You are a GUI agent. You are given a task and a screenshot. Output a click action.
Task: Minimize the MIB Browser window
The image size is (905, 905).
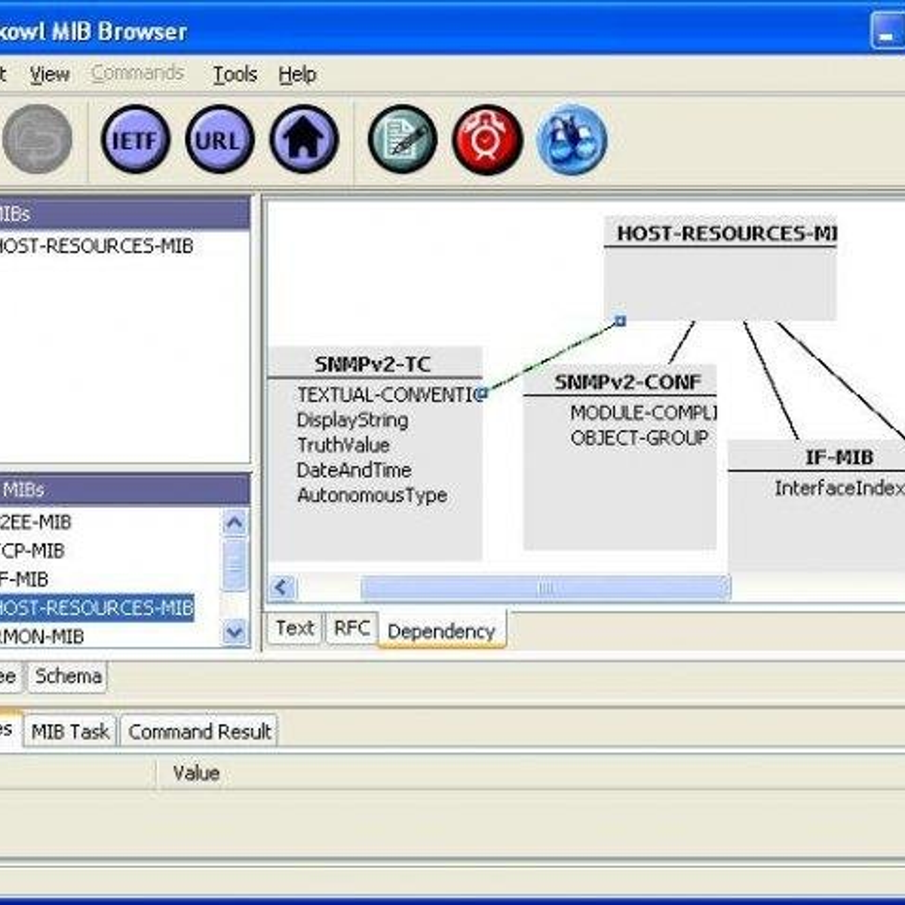pyautogui.click(x=888, y=31)
